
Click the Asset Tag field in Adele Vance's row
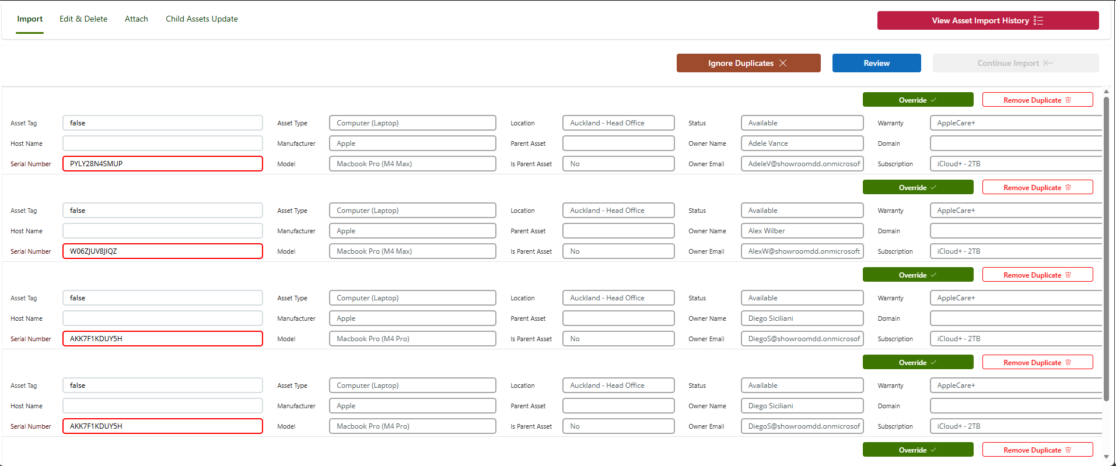coord(163,123)
